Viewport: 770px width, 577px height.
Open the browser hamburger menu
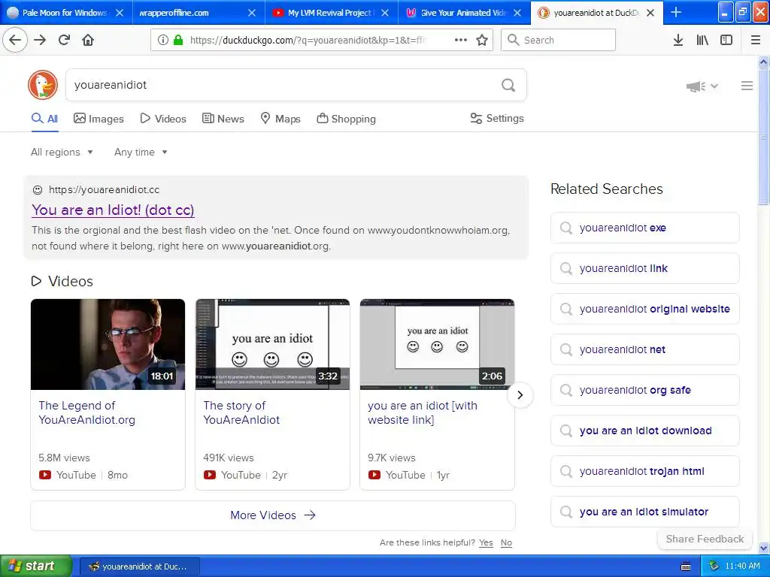756,40
